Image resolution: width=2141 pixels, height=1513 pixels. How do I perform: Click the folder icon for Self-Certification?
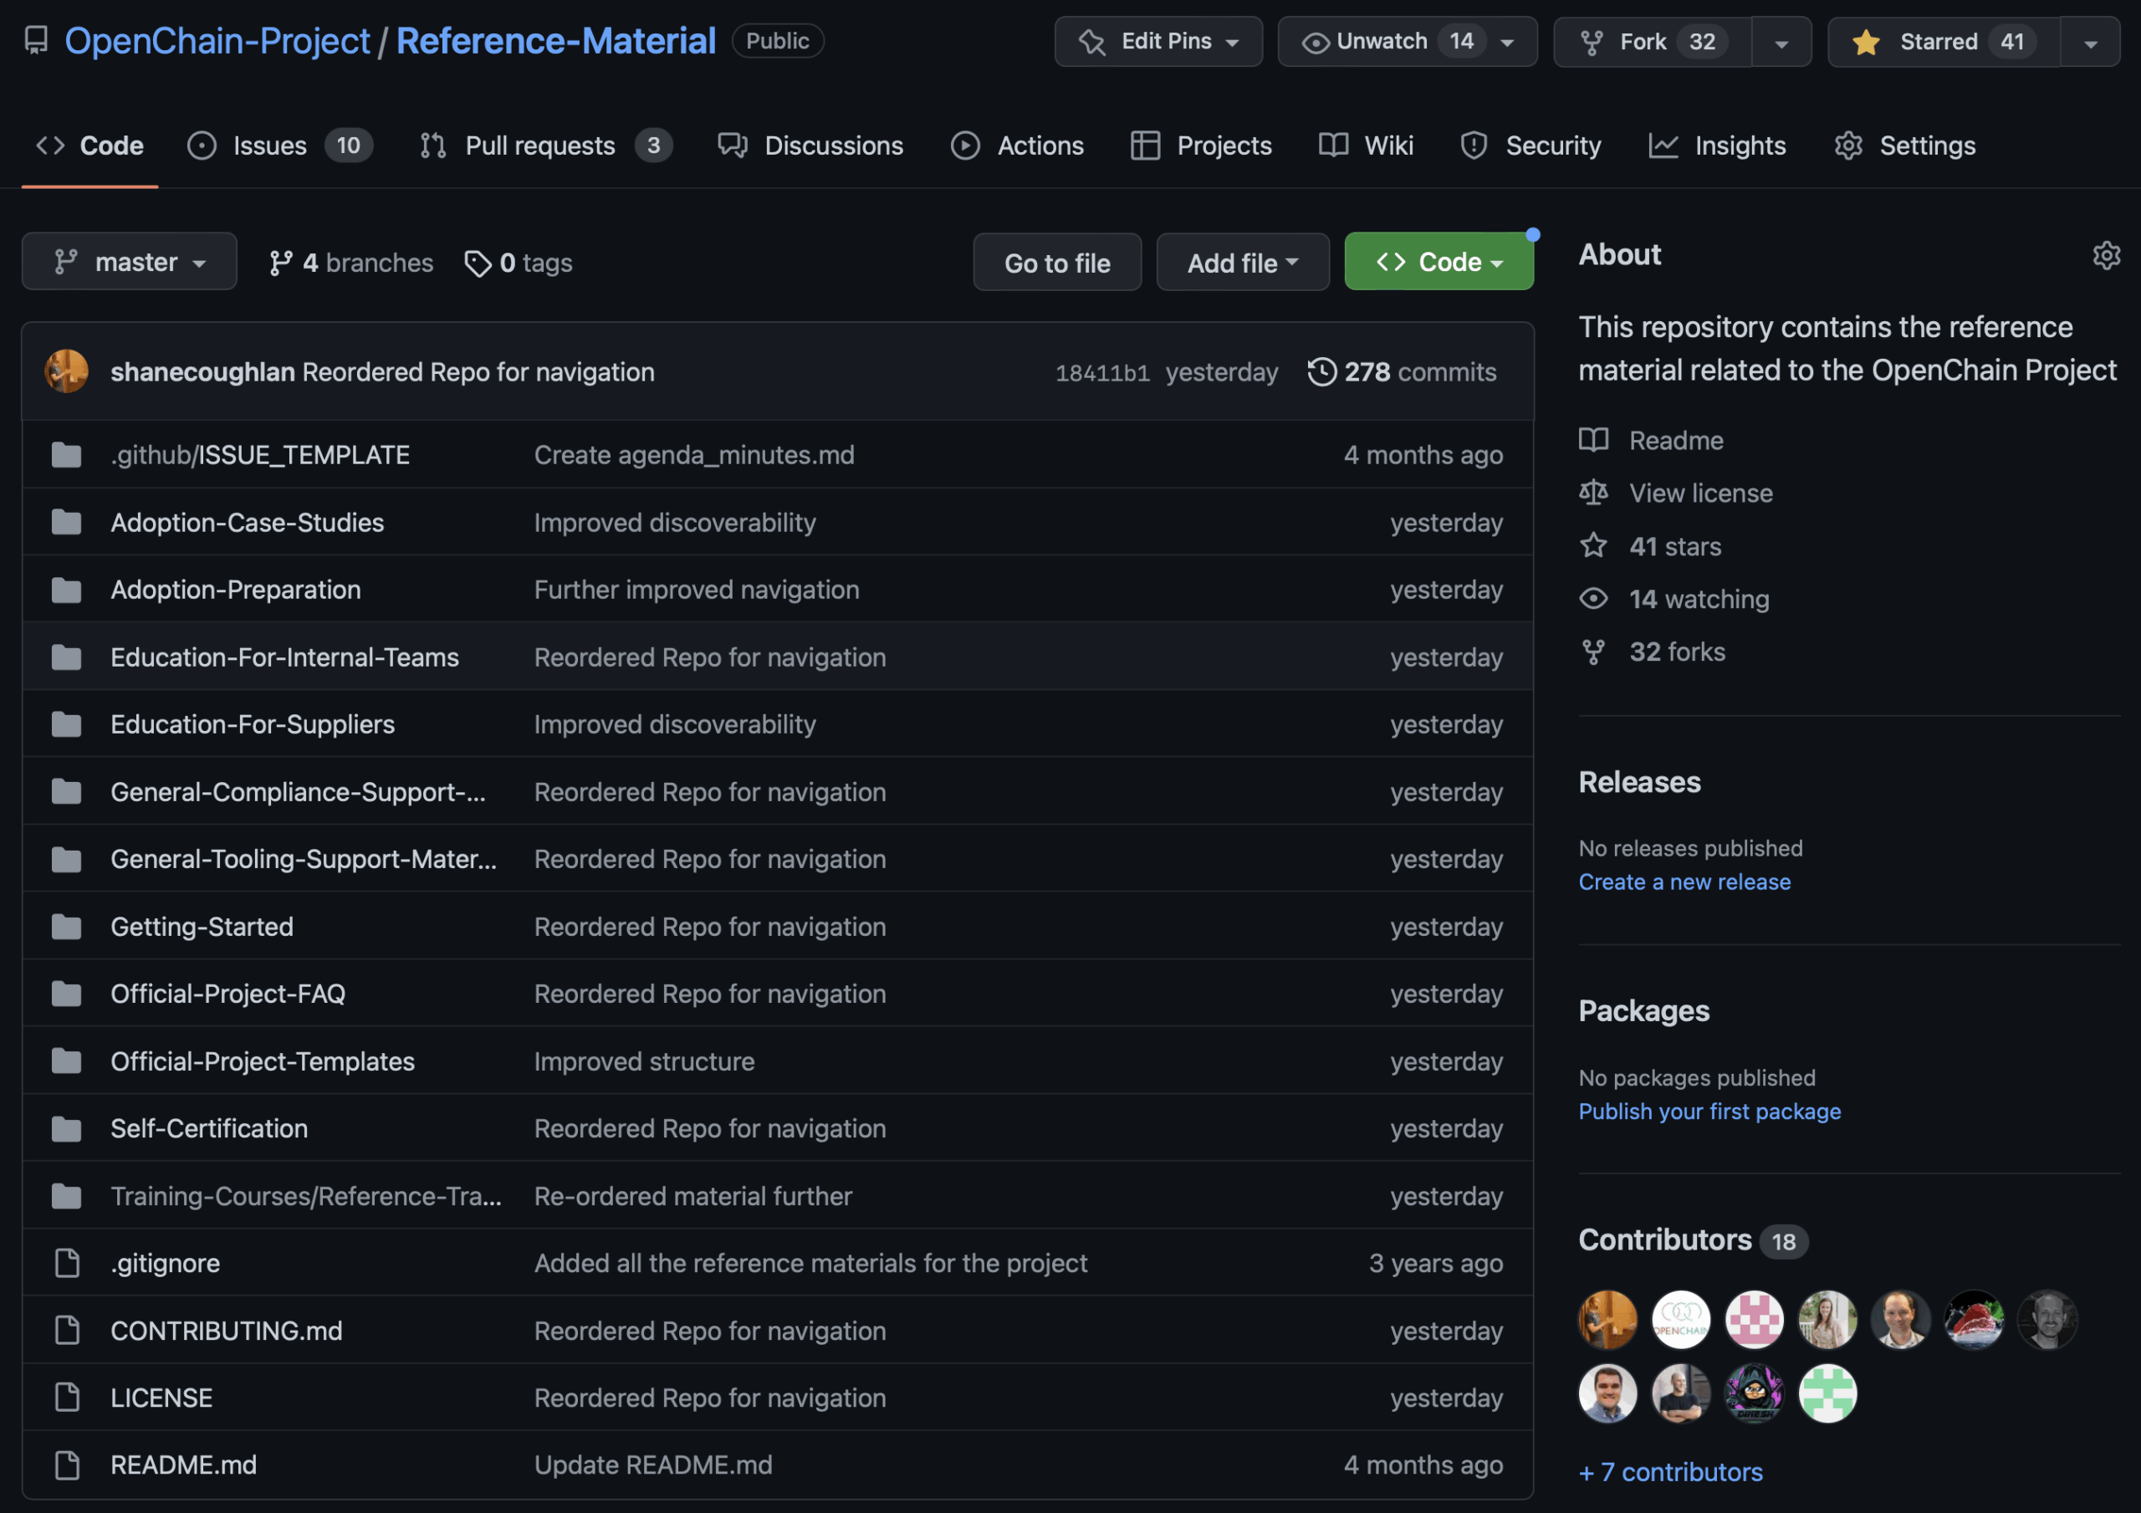tap(66, 1129)
